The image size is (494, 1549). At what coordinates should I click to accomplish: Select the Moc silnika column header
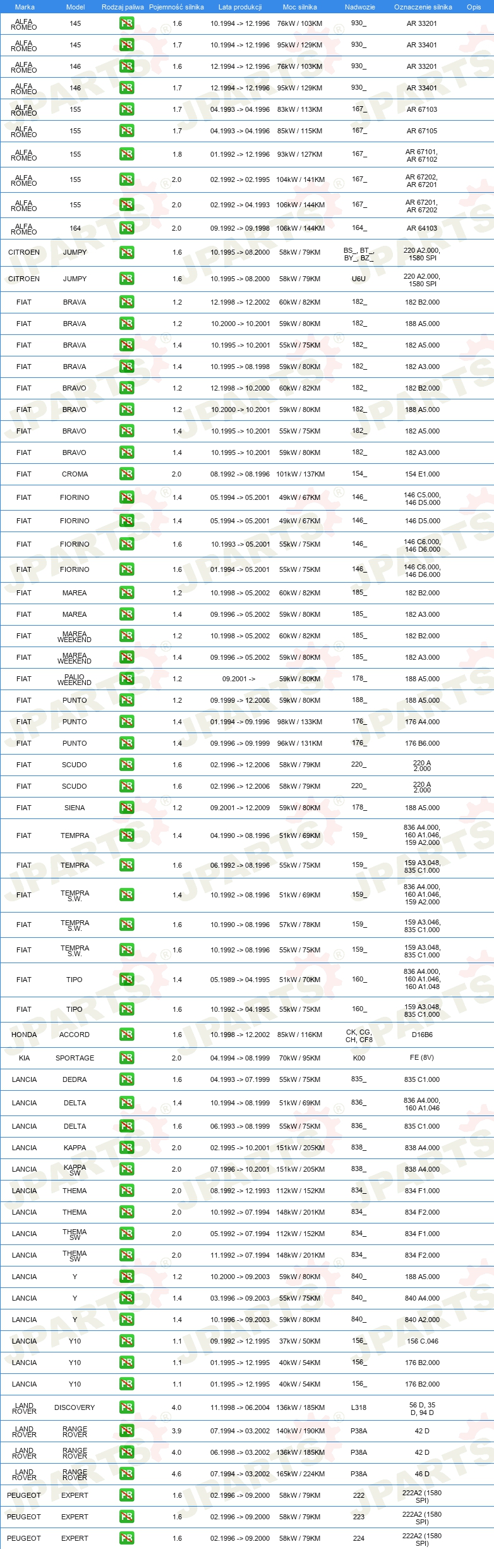[300, 7]
